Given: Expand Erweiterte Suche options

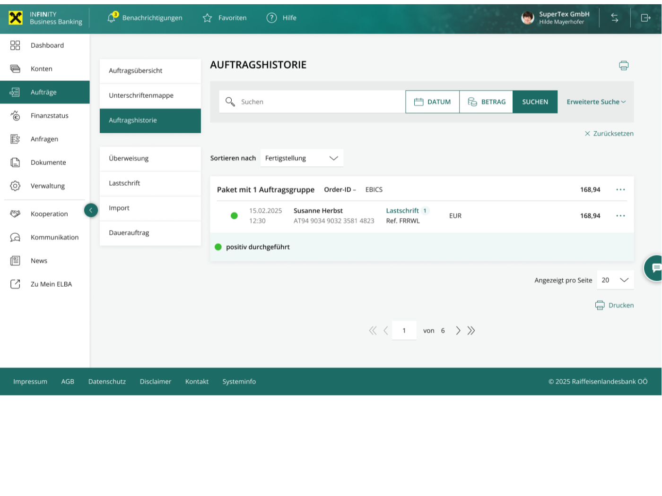Looking at the screenshot, I should 596,102.
